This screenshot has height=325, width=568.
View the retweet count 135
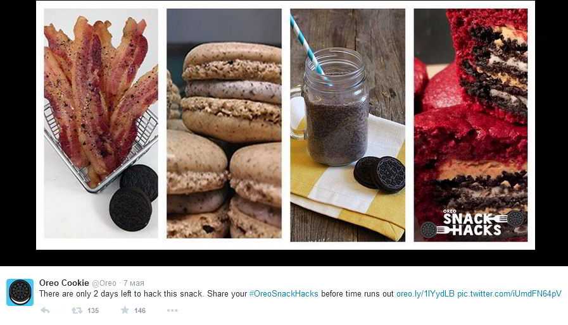[93, 310]
